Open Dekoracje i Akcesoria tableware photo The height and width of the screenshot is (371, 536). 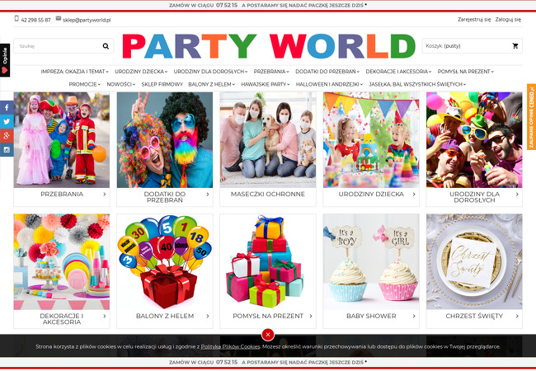click(x=62, y=261)
